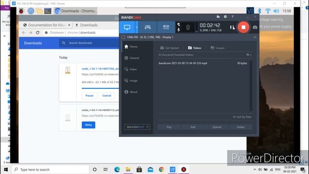Click the Play button in Bandicam
309x174 pixels.
coord(169,127)
